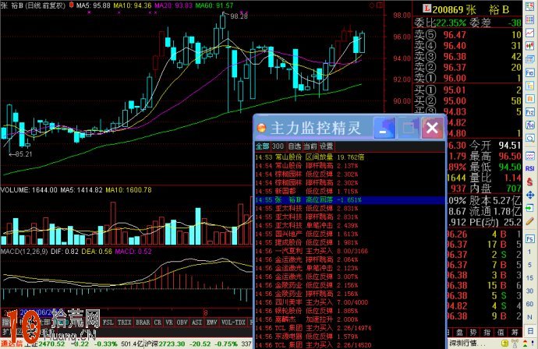The height and width of the screenshot is (349, 538).
Task: Switch to the EMV indicator tab
Action: [211, 323]
